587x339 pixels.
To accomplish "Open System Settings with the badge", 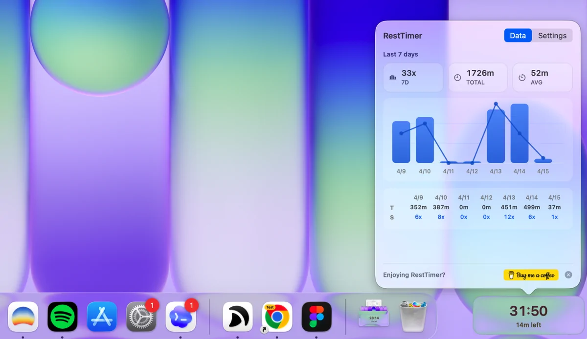I will (x=141, y=317).
